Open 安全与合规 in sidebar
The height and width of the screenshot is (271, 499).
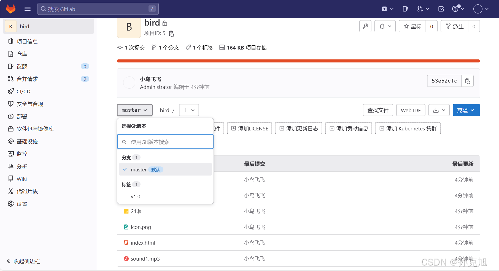(30, 104)
